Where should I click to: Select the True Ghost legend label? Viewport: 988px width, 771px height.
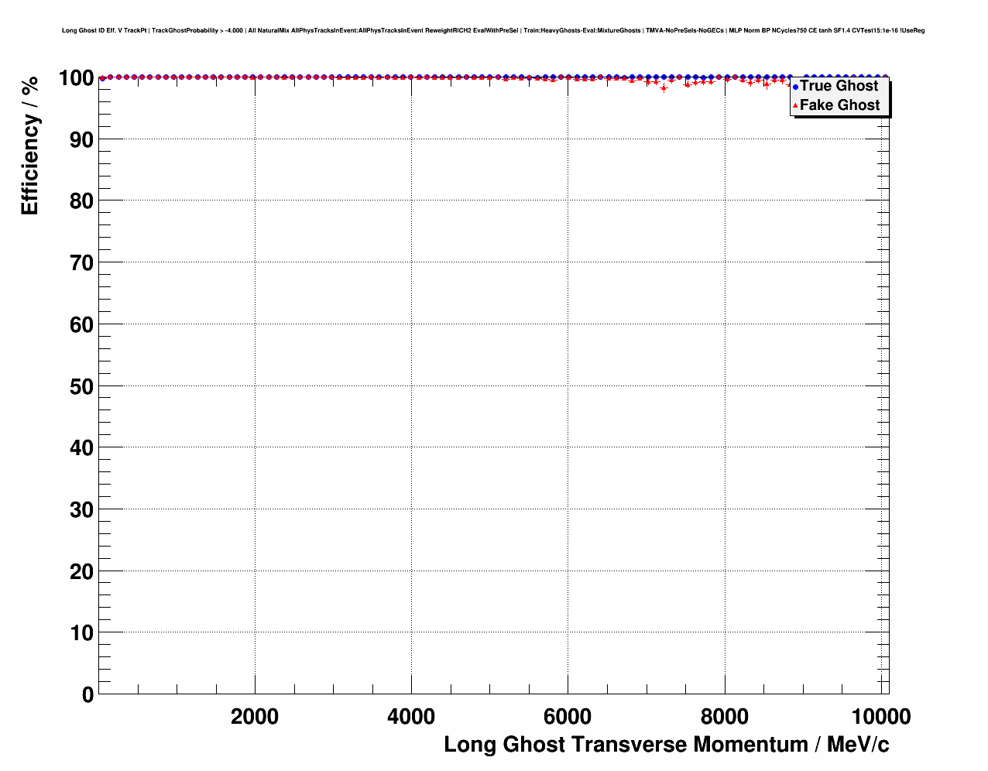pyautogui.click(x=839, y=86)
